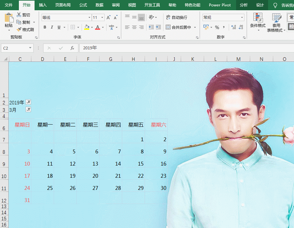Apply comma style format

point(224,28)
